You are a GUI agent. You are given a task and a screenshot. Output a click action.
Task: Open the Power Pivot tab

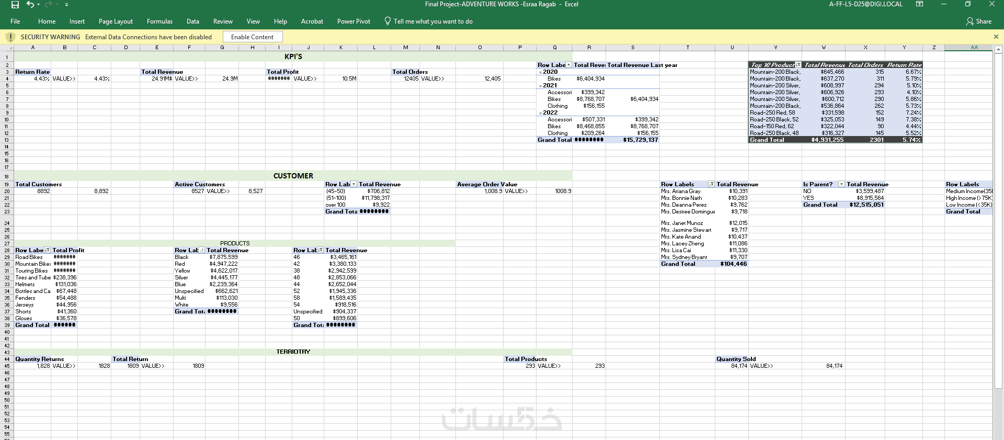point(353,21)
